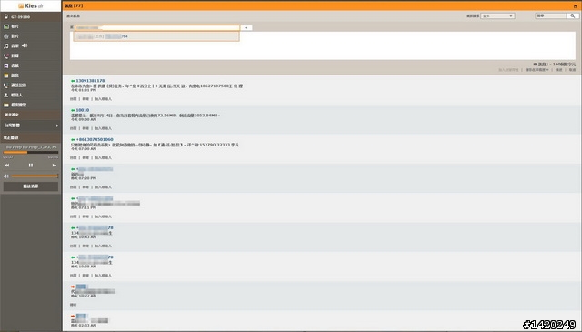Click the speaker indicator beside Music
Image resolution: width=582 pixels, height=332 pixels.
click(25, 45)
